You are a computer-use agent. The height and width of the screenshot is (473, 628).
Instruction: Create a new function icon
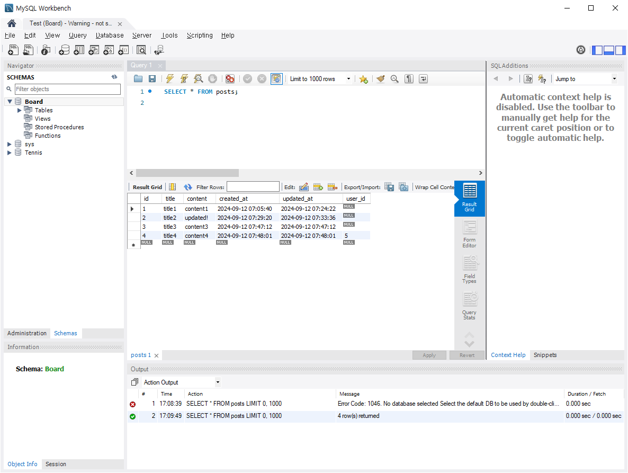[x=123, y=50]
